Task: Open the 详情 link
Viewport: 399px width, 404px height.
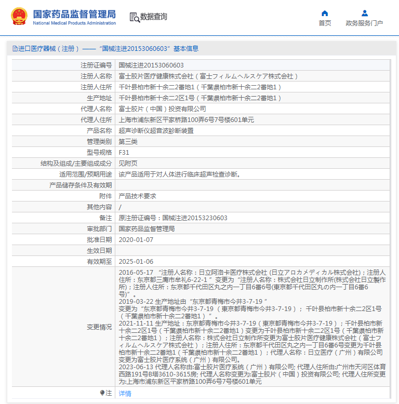Action: (x=125, y=394)
